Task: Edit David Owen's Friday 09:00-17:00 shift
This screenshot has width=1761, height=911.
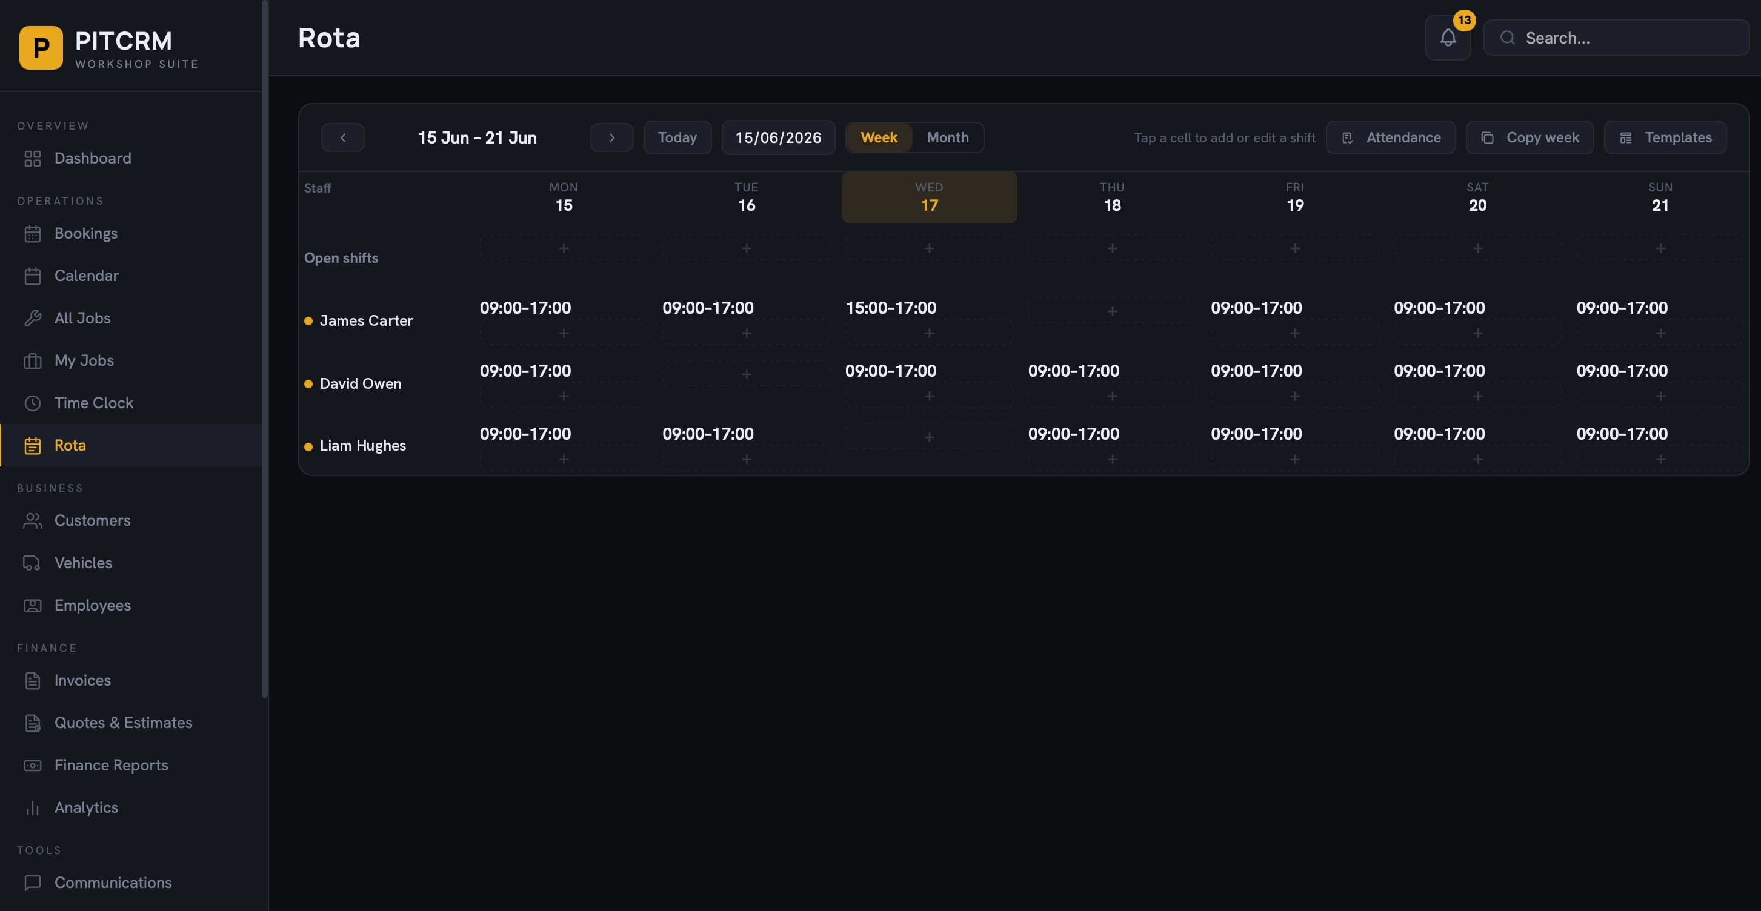Action: pos(1256,371)
